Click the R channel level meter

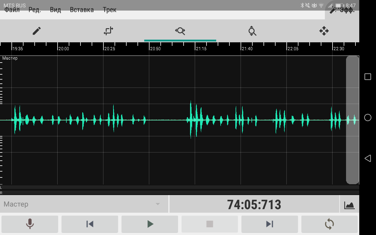pos(179,193)
